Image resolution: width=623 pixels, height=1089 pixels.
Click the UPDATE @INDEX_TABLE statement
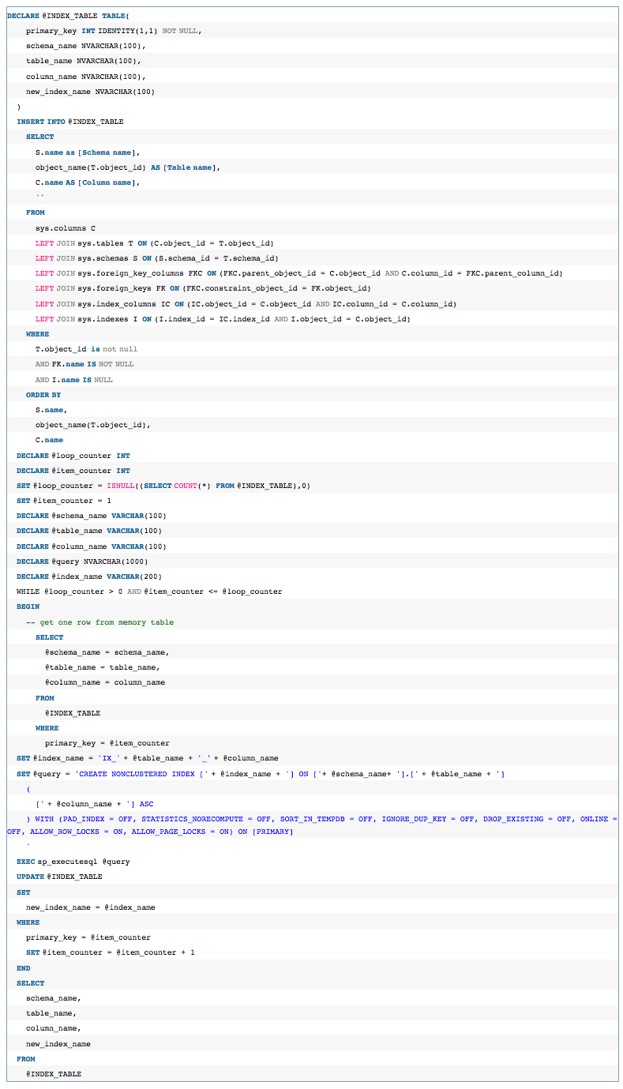(x=59, y=877)
